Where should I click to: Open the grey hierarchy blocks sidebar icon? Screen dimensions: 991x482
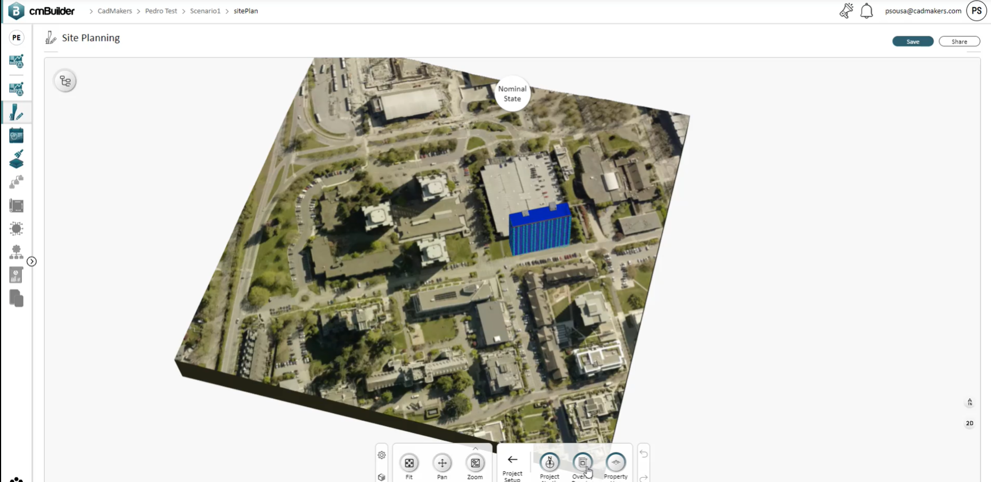coord(16,182)
